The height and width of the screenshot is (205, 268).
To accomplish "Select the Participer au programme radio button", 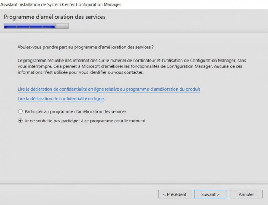I will point(20,111).
